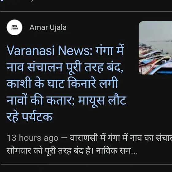The width and height of the screenshot is (172, 172).
Task: Click the words 'Varanasi News:' in the headline
Action: [x=49, y=51]
